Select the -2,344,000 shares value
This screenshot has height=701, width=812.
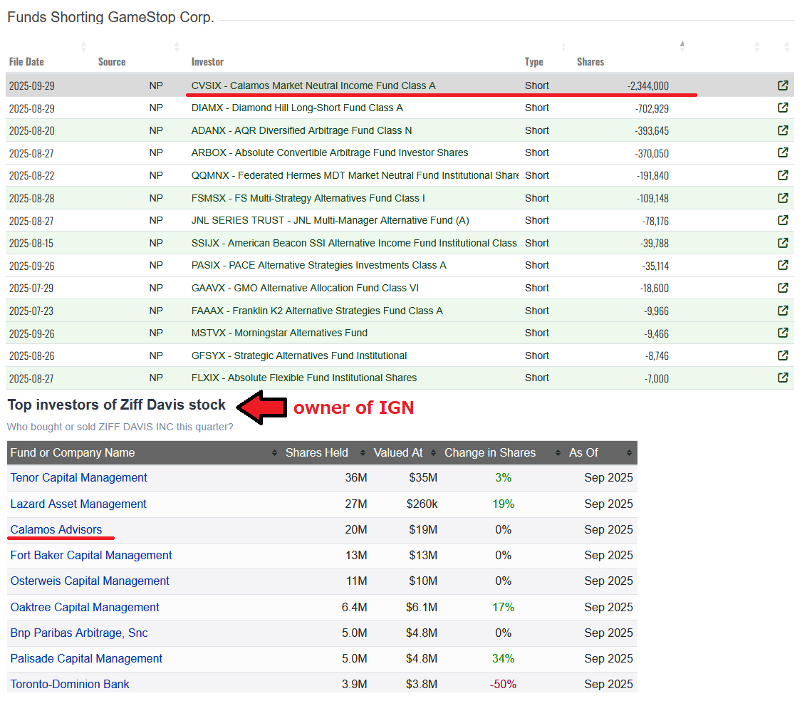648,86
